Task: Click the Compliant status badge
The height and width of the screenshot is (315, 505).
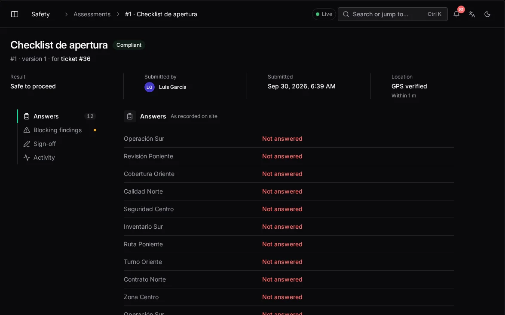Action: pyautogui.click(x=129, y=45)
